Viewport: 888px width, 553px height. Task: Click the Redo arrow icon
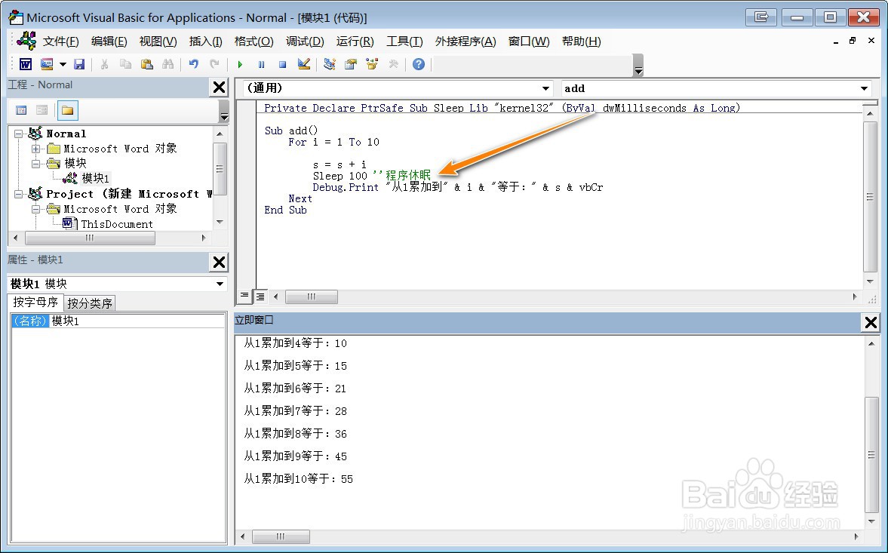point(214,64)
